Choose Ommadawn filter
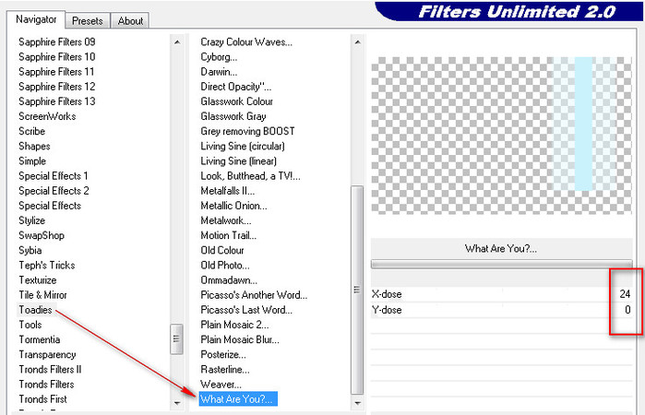The height and width of the screenshot is (415, 645). [x=229, y=280]
